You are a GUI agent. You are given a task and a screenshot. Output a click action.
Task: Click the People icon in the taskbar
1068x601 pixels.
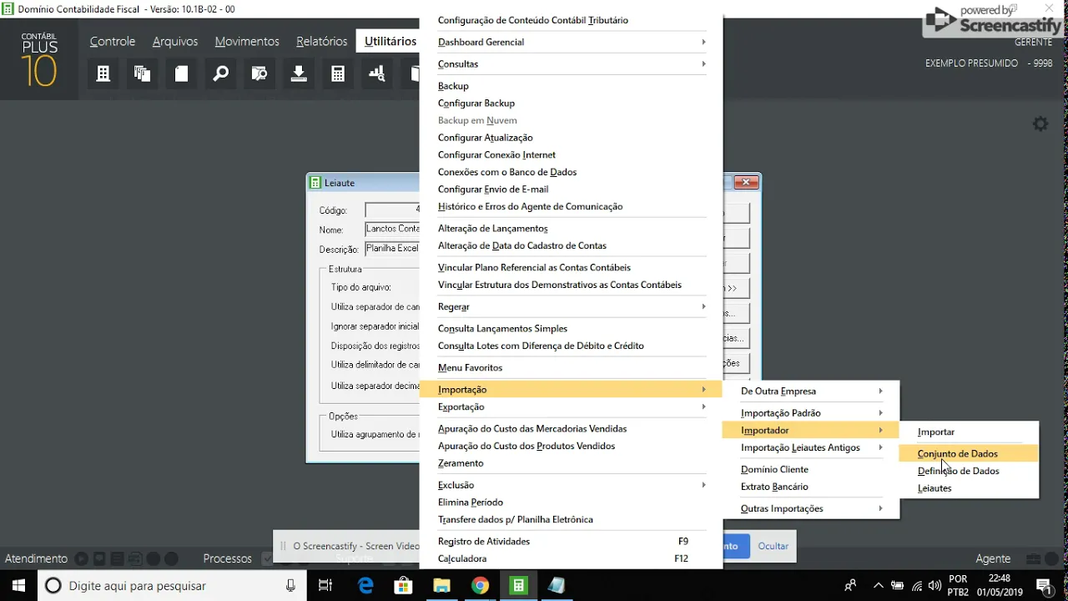850,585
